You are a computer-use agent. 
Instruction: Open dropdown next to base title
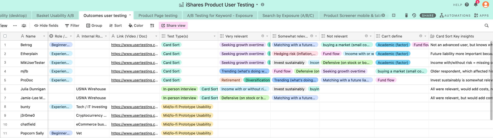click(x=257, y=5)
